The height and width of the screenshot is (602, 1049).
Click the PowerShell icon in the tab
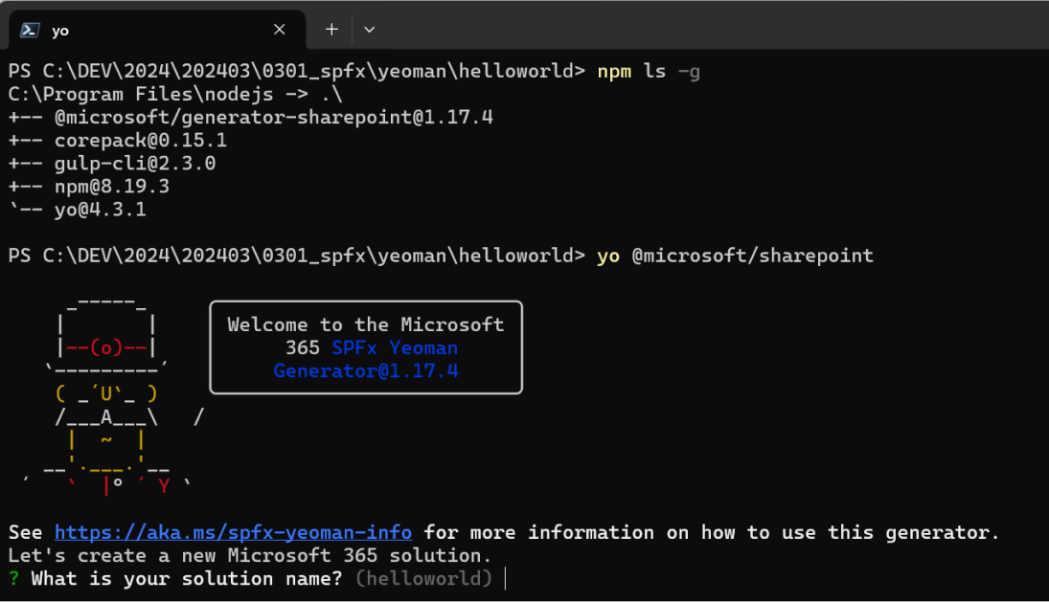30,30
